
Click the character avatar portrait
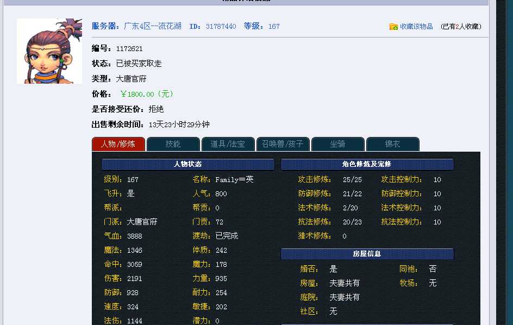click(49, 51)
